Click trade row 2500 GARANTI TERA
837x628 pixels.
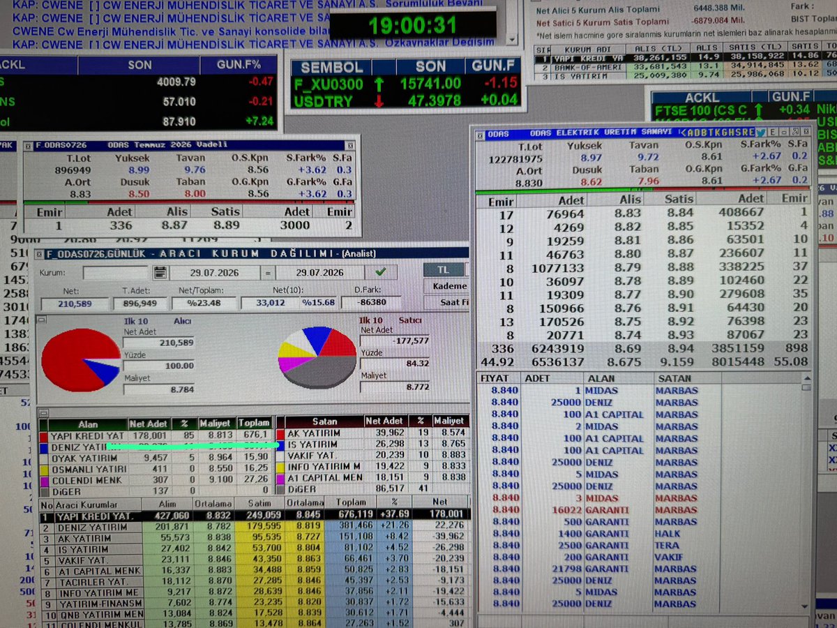601,545
